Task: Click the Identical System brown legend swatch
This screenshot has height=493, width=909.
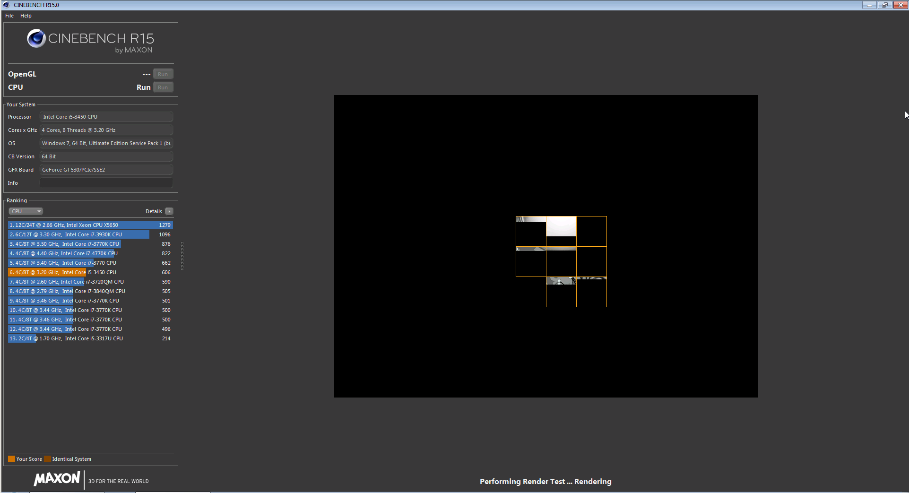Action: coord(47,459)
